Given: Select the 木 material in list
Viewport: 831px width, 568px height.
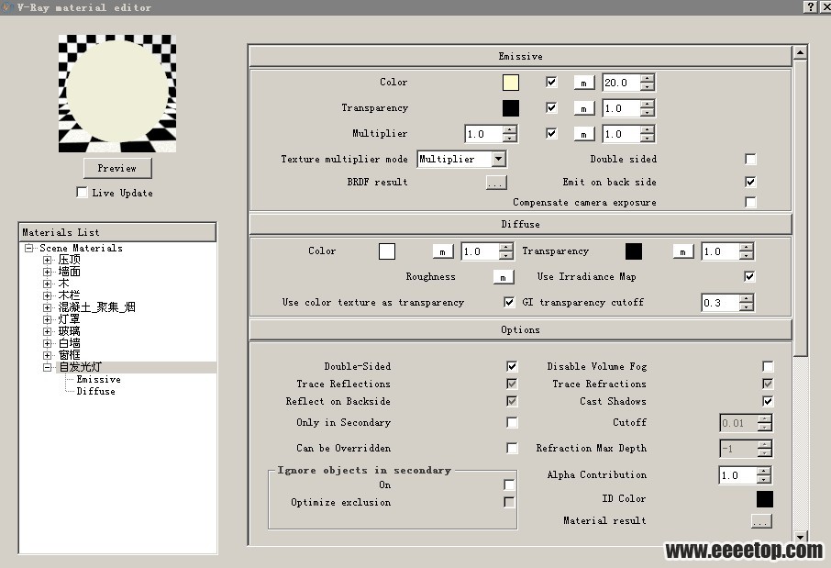Looking at the screenshot, I should pyautogui.click(x=63, y=284).
